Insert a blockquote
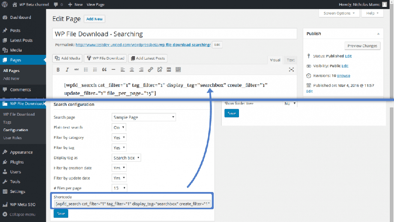 click(104, 69)
